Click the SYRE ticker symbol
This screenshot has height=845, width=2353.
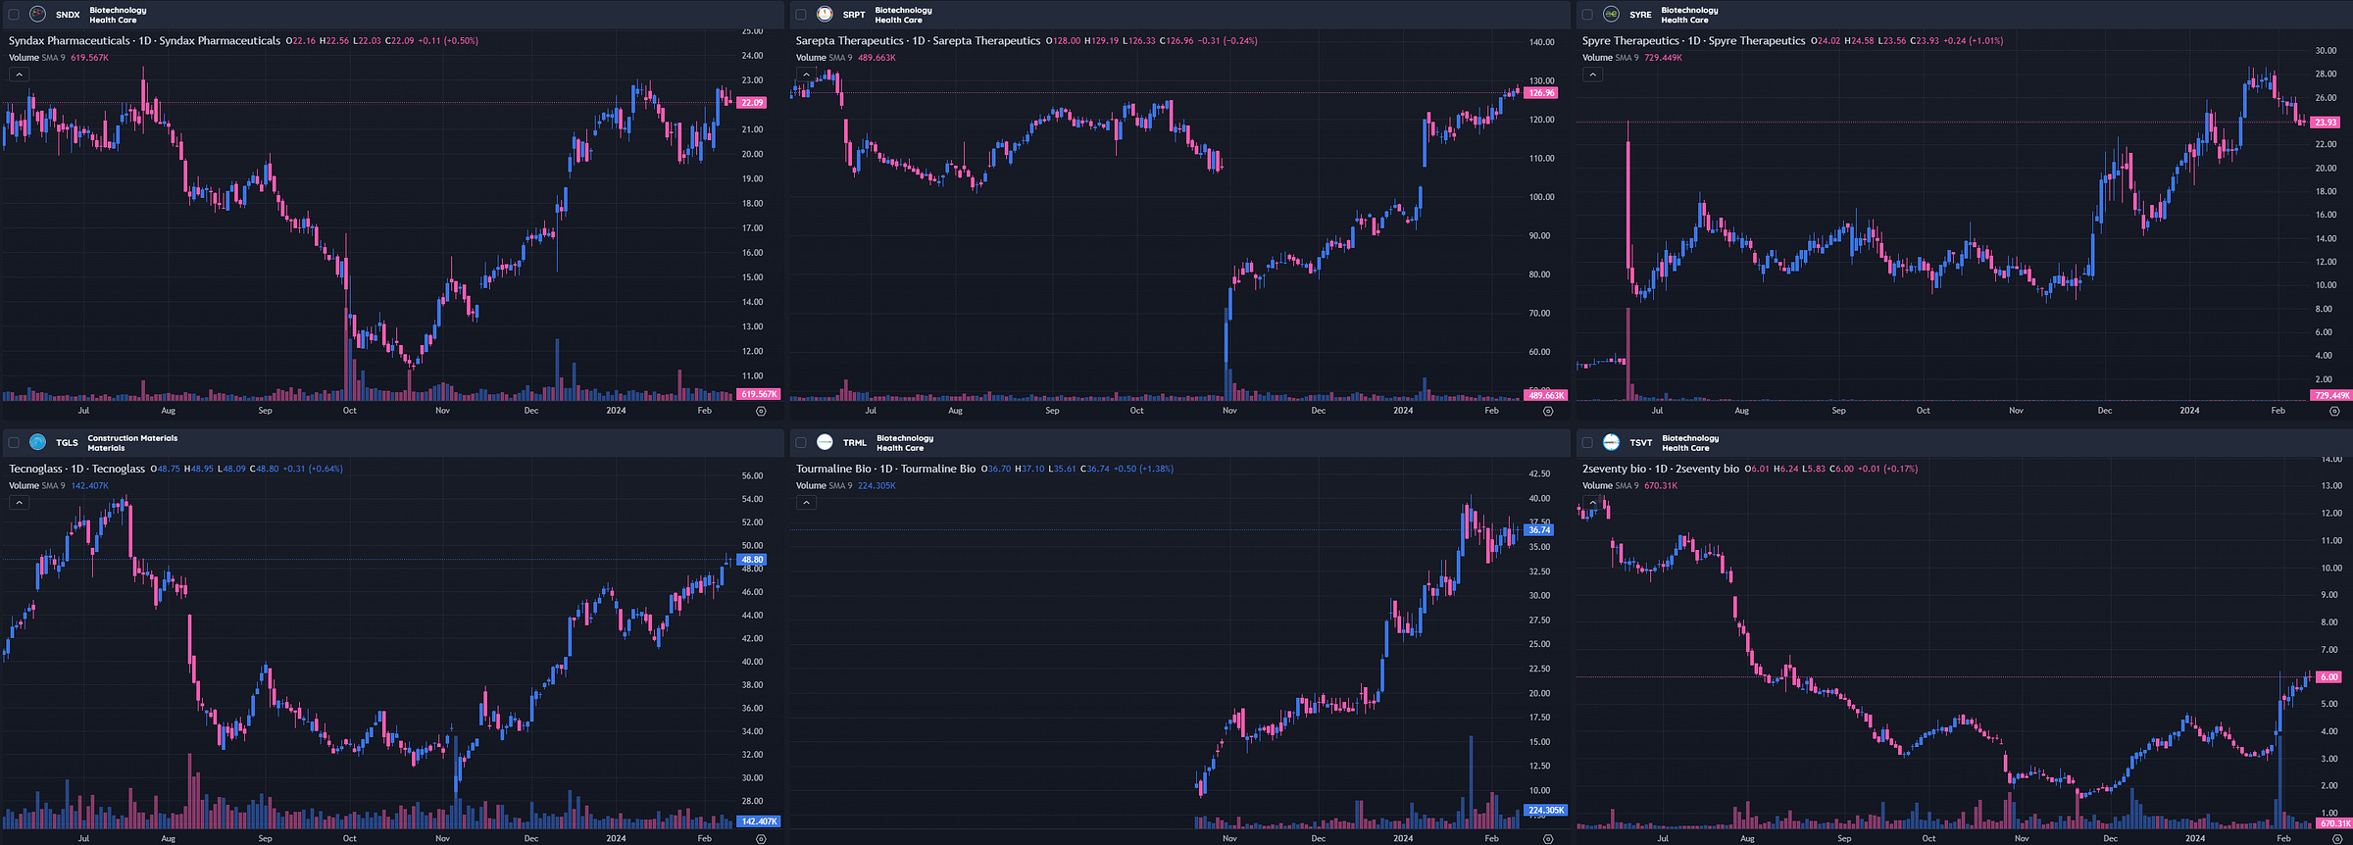pyautogui.click(x=1640, y=15)
